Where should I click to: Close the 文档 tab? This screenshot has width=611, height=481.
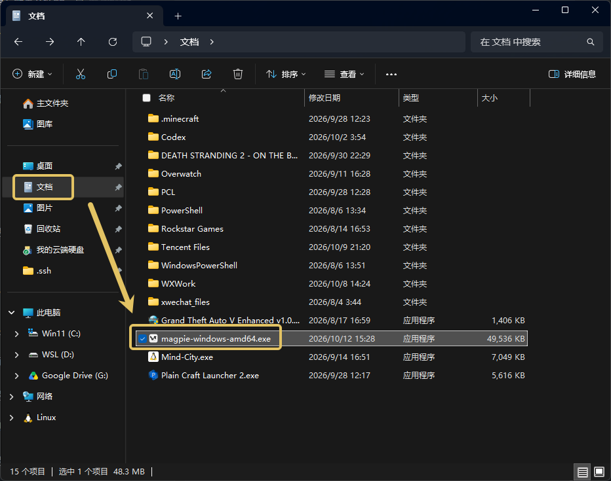[x=149, y=16]
